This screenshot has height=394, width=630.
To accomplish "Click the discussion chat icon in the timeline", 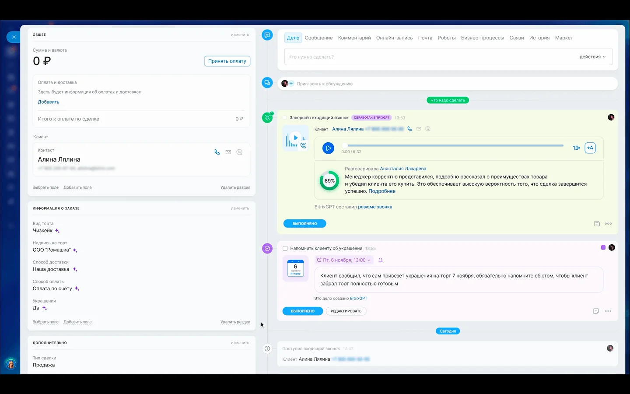I will click(267, 82).
